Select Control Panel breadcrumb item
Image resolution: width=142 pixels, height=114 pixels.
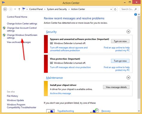[x=36, y=9]
